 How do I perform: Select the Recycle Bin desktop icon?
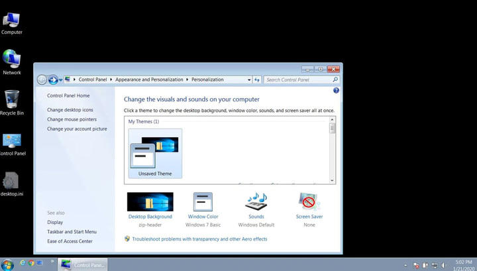[11, 103]
